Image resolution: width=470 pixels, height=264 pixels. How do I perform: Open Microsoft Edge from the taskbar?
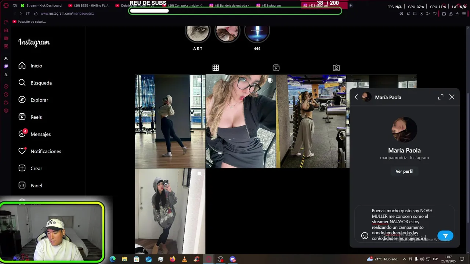(x=112, y=259)
